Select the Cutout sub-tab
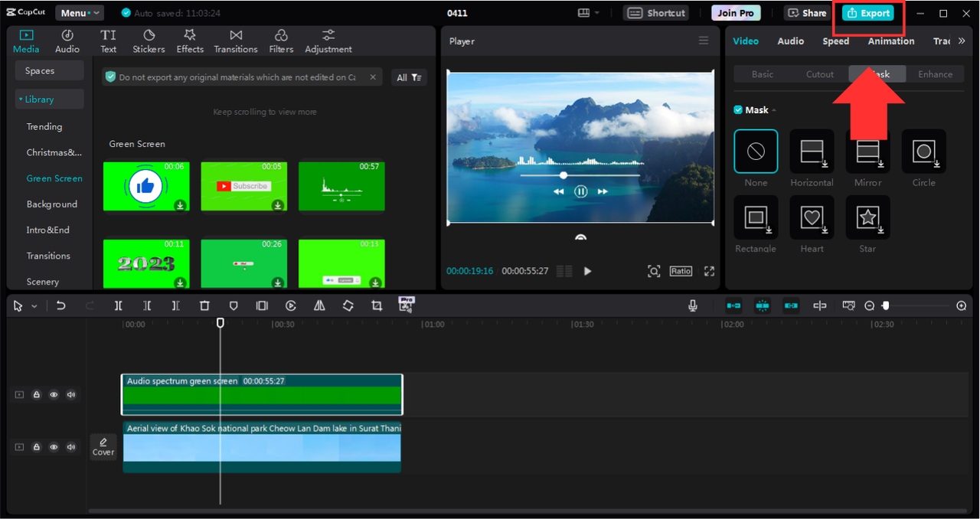Image resolution: width=980 pixels, height=519 pixels. (820, 74)
